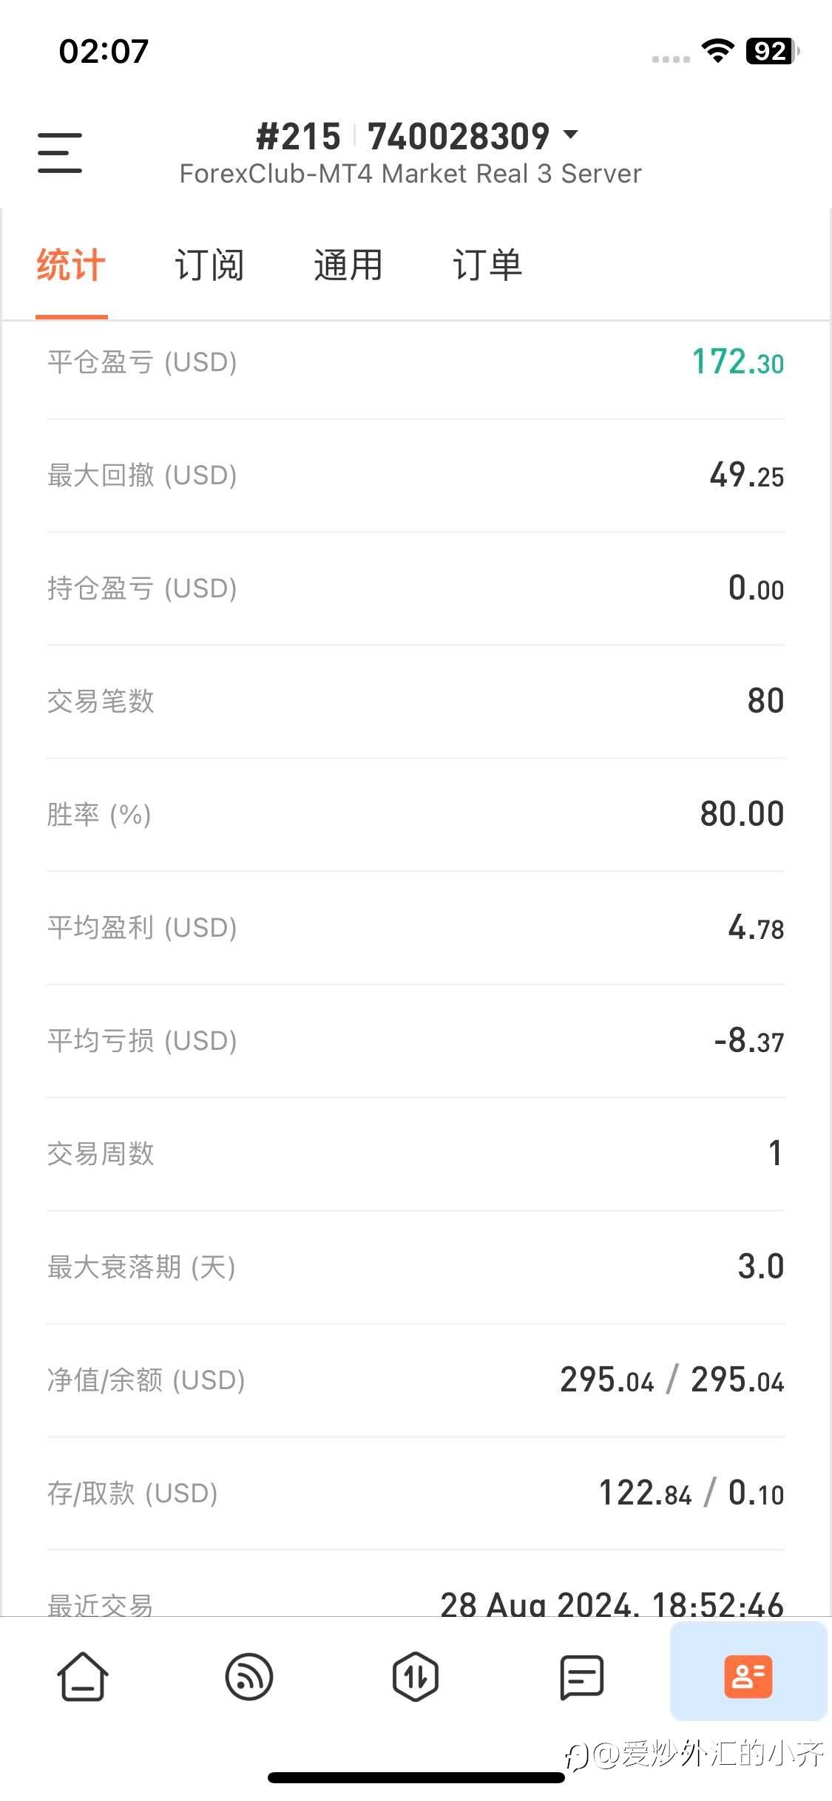Open the hamburger menu icon
This screenshot has height=1801, width=832.
60,153
